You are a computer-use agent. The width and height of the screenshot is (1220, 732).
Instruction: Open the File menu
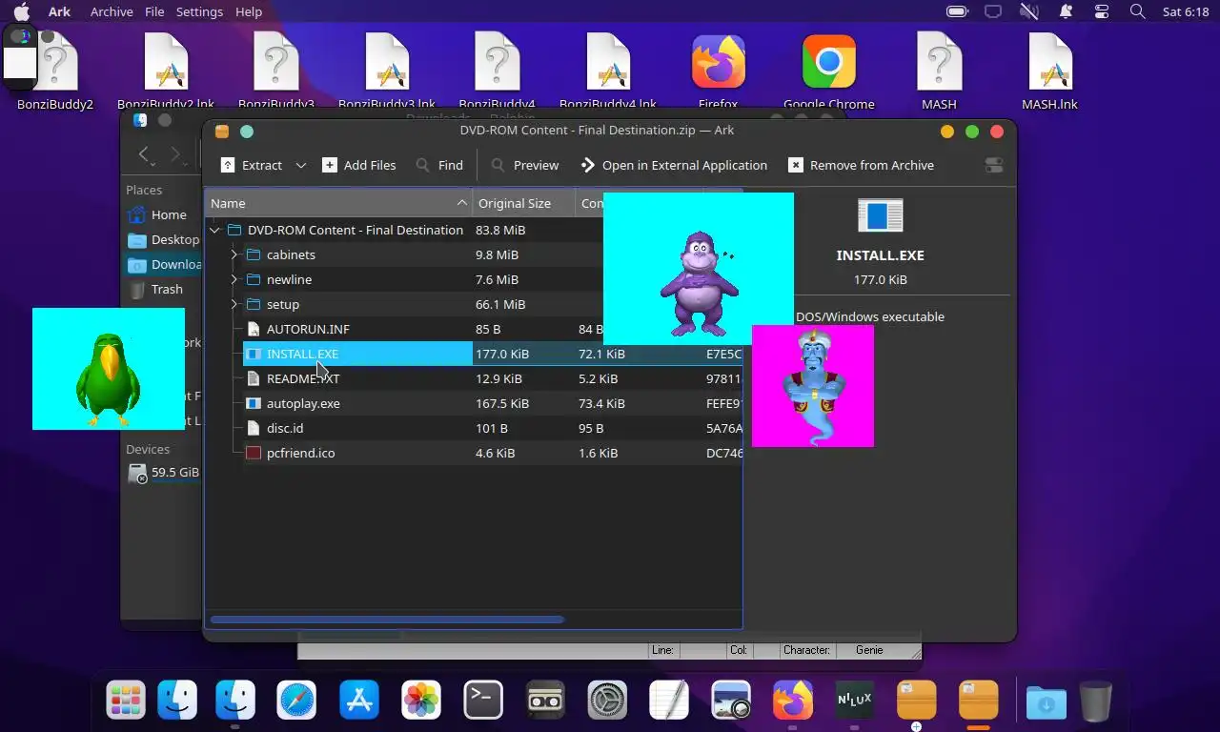154,11
